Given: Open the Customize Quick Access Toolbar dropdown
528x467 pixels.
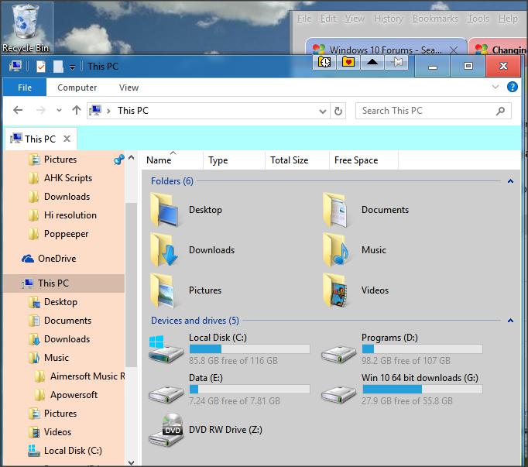Looking at the screenshot, I should coord(73,67).
